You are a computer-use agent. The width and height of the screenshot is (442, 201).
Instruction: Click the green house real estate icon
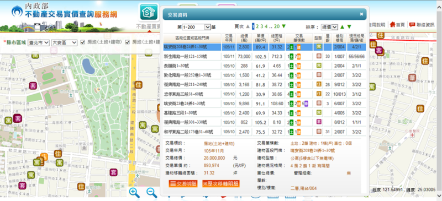pos(149,12)
